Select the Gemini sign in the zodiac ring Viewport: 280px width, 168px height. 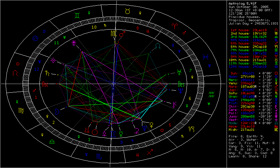77,15
